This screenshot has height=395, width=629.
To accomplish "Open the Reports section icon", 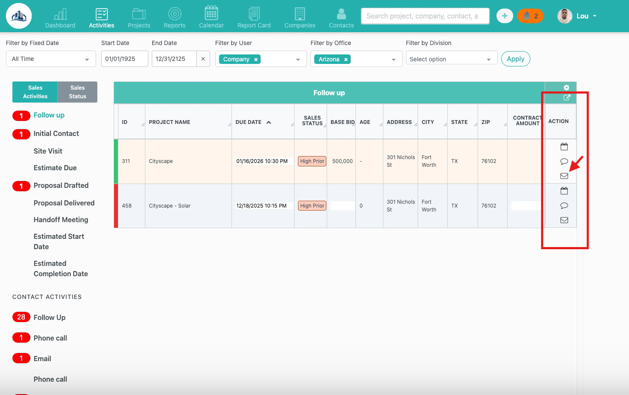I will click(175, 14).
